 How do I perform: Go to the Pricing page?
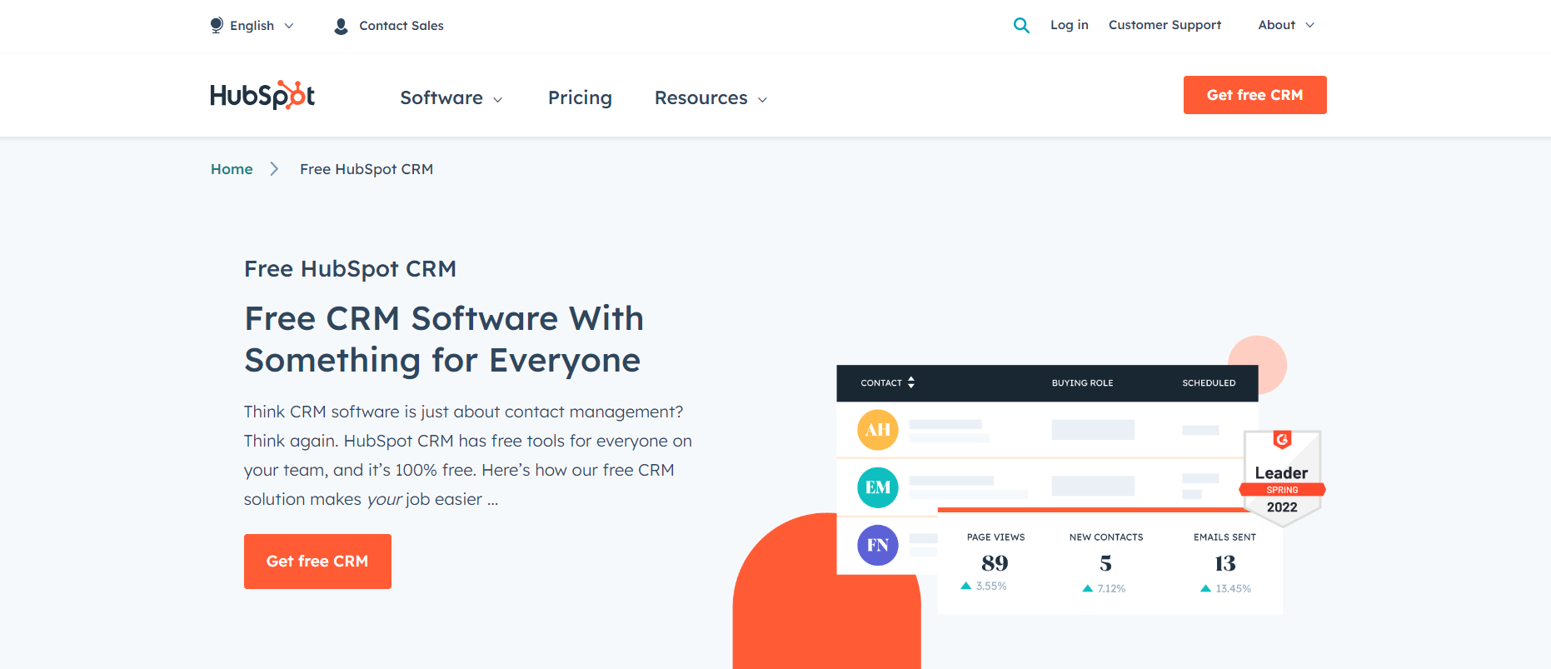coord(580,98)
